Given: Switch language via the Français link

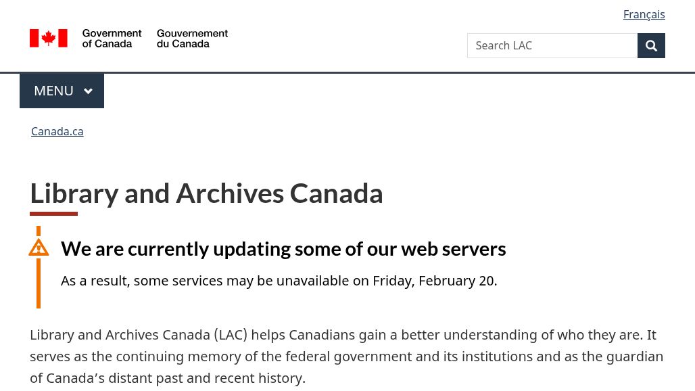Looking at the screenshot, I should pos(644,14).
